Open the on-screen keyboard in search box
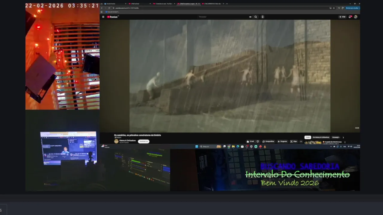The image size is (383, 215). [x=250, y=17]
